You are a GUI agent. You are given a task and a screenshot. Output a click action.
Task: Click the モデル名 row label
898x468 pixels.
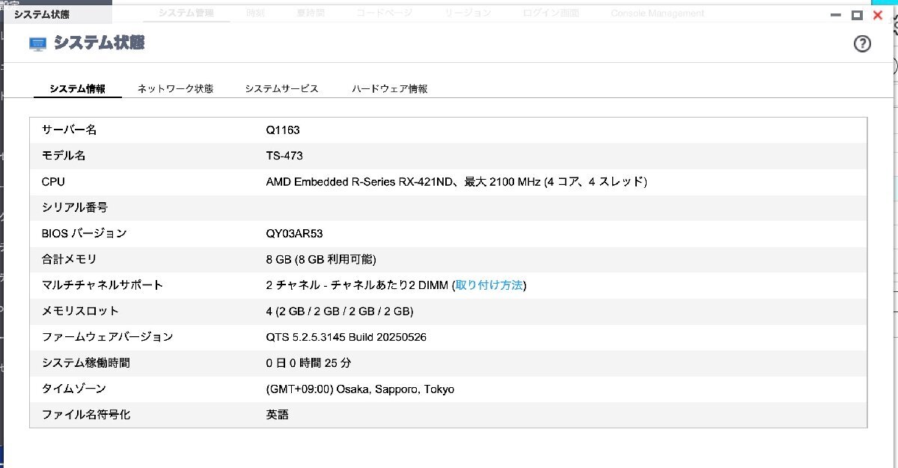(64, 156)
